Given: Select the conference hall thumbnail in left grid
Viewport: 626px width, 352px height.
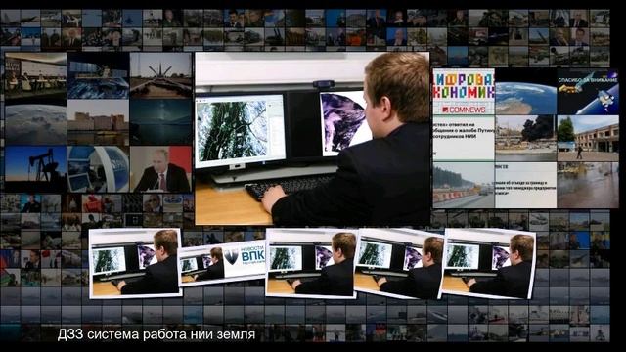Looking at the screenshot, I should coord(35,75).
